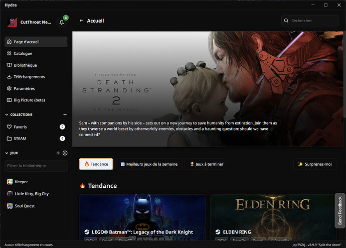The width and height of the screenshot is (346, 248).
Task: Click the Tendance section heading
Action: 102,186
